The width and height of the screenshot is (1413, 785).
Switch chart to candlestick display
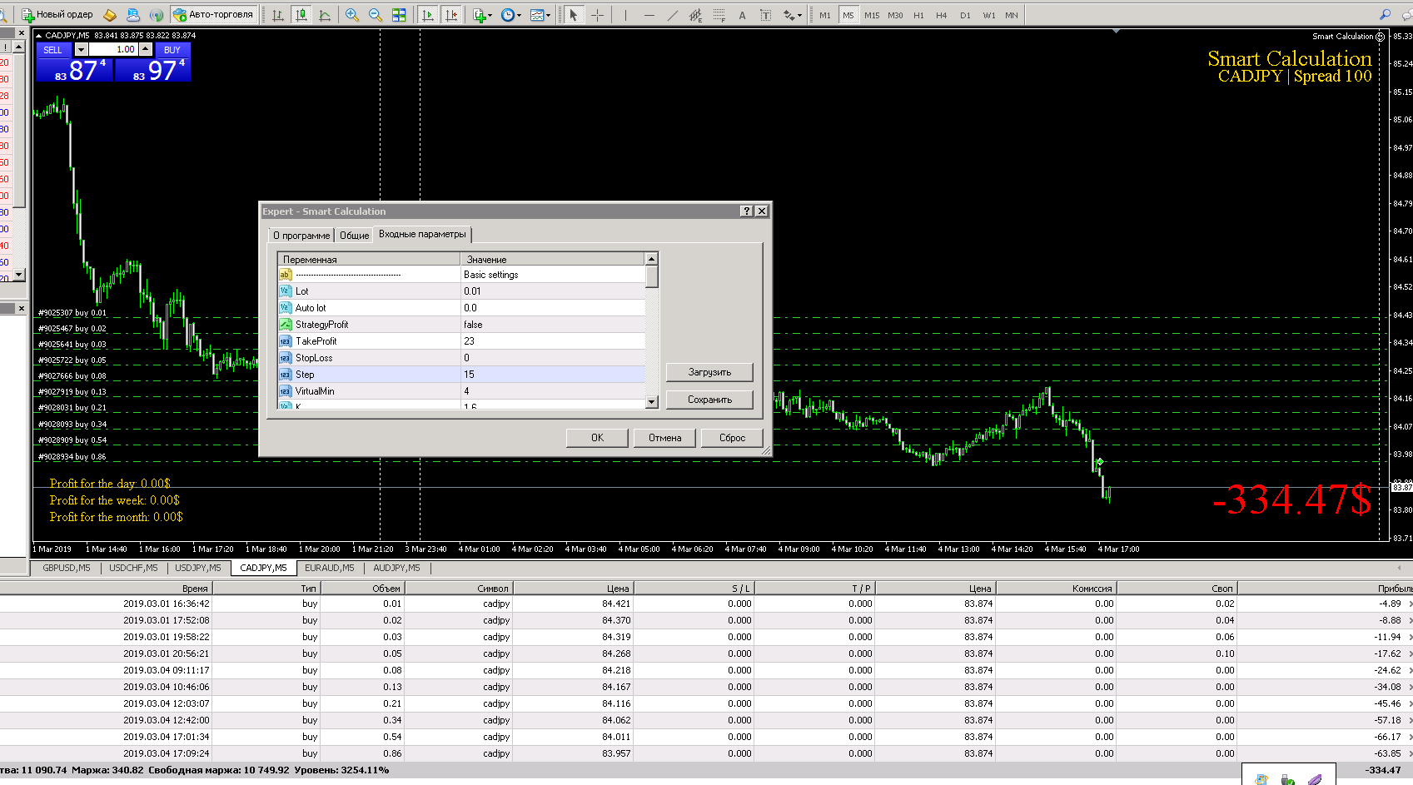click(x=301, y=15)
